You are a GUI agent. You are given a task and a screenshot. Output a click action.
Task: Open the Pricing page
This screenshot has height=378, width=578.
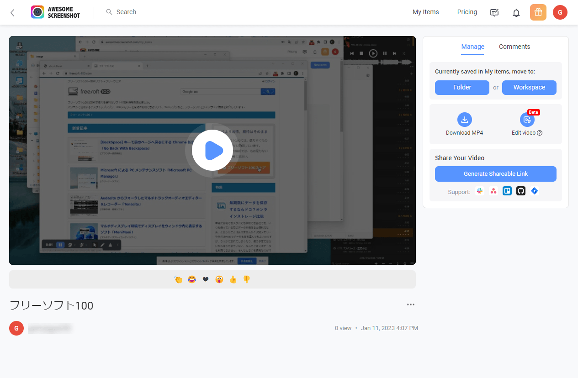click(x=467, y=12)
